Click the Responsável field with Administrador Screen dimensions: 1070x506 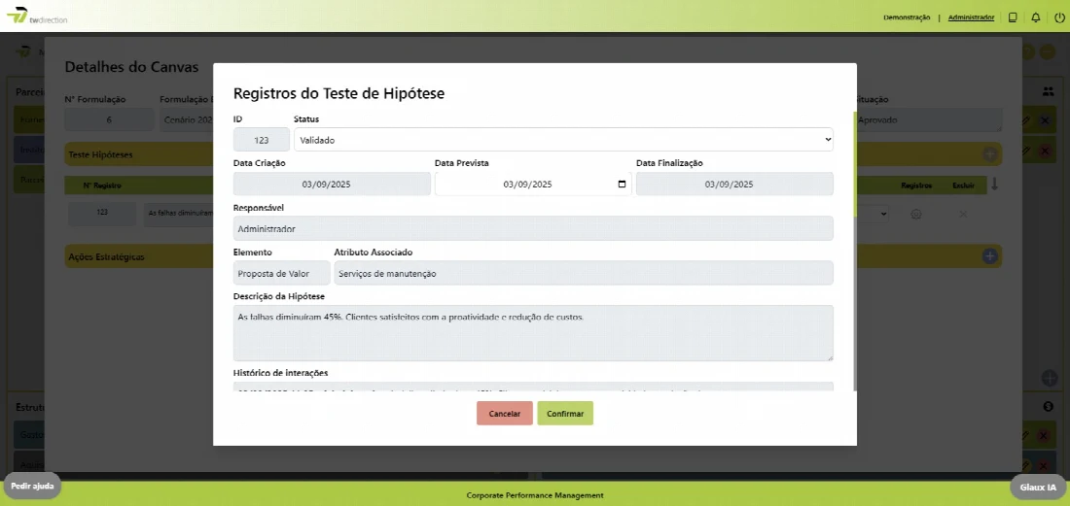[533, 229]
